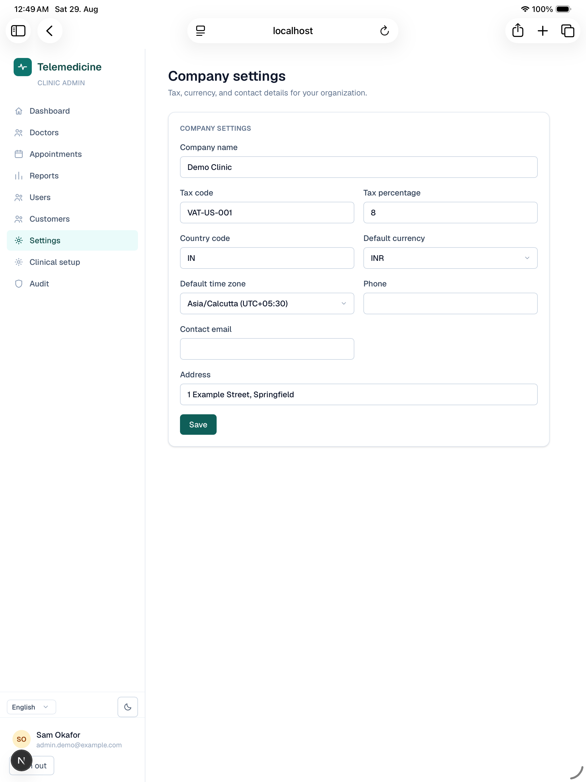Screen dimensions: 586x782
Task: Toggle dark mode with moon button
Action: coord(128,707)
